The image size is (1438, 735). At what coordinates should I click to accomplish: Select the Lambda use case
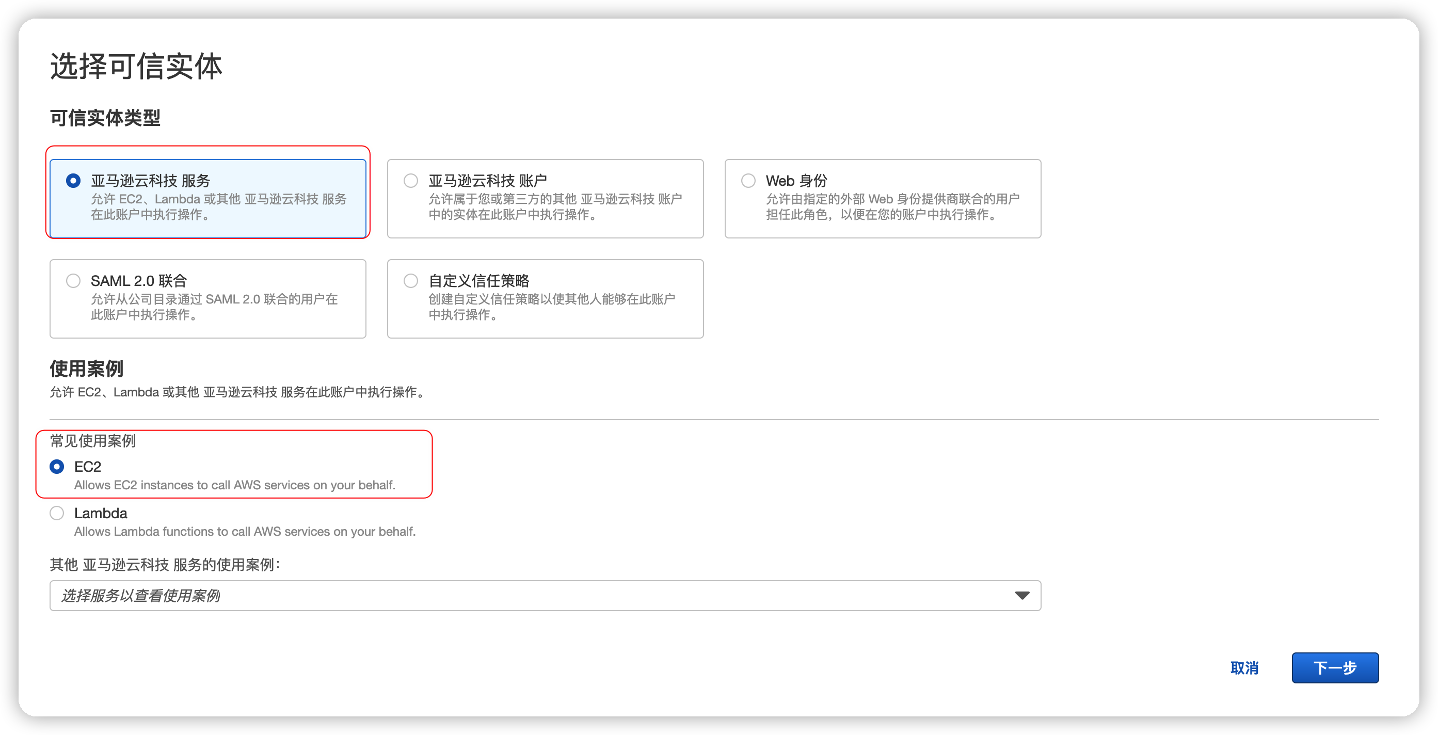pyautogui.click(x=56, y=513)
